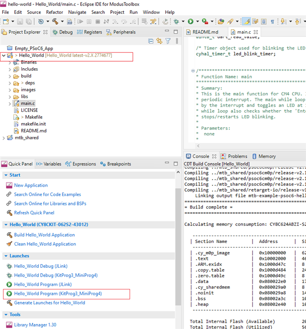This screenshot has height=329, width=306.
Task: Open the Project menu
Action: pyautogui.click(x=117, y=12)
